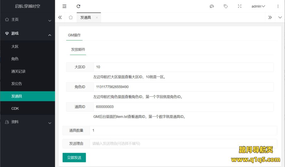Click the tag note icon in the header
Viewport: 285px width, 167px height.
[226, 6]
